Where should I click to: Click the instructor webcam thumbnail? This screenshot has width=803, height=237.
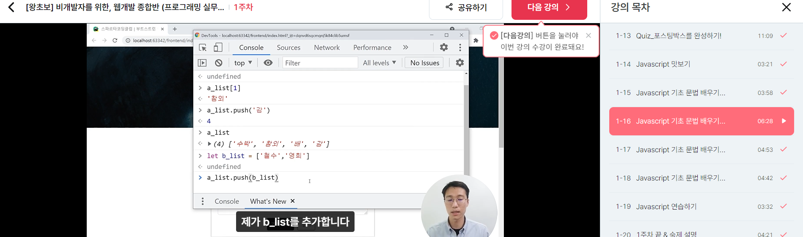tap(459, 207)
